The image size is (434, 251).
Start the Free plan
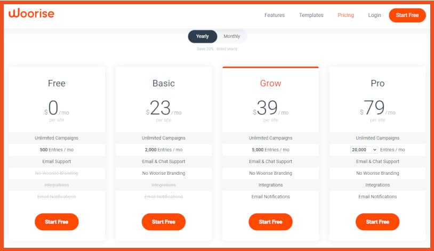[57, 222]
